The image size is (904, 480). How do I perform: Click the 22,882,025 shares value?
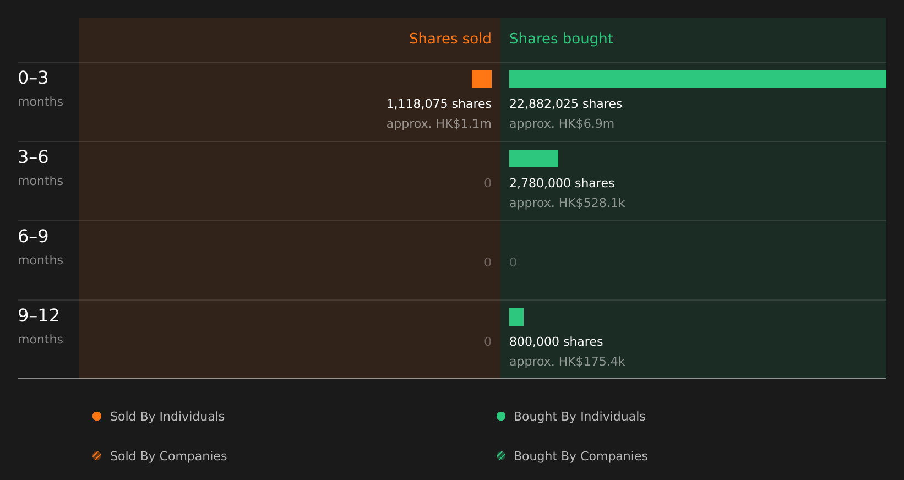(x=565, y=104)
